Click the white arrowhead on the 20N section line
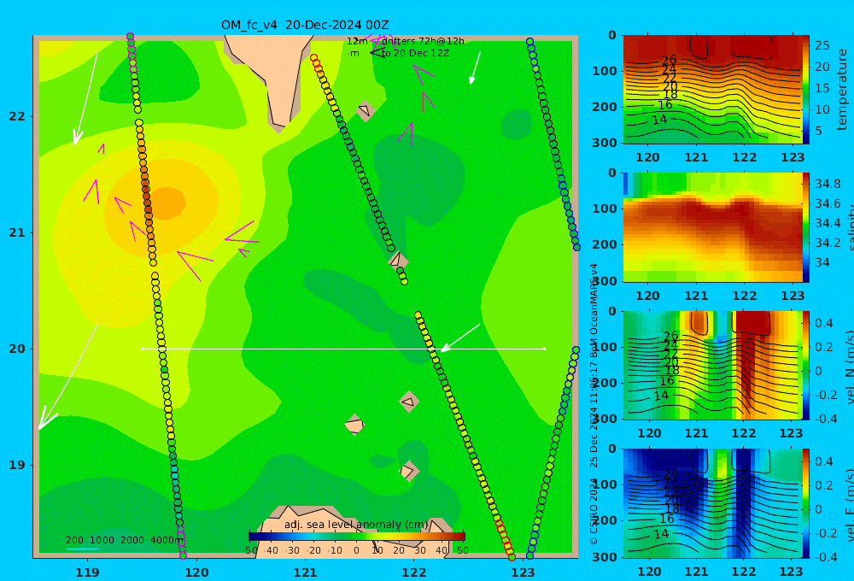 (445, 348)
